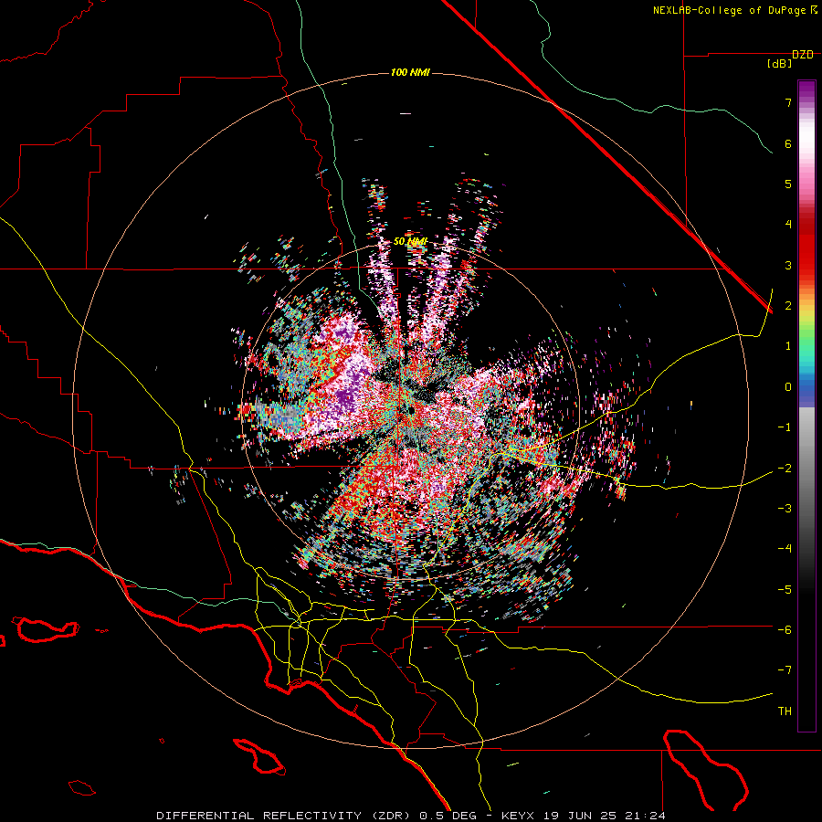Select the 2 dB scale value
Screen dimensions: 822x822
(788, 306)
